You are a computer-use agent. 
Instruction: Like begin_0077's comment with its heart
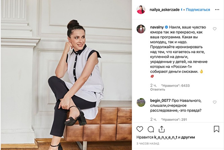pos(215,102)
